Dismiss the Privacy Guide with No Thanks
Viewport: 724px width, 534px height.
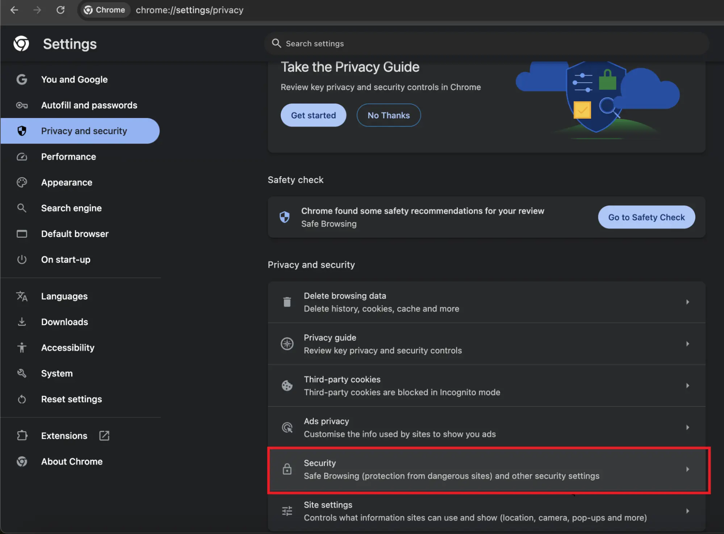(x=388, y=115)
